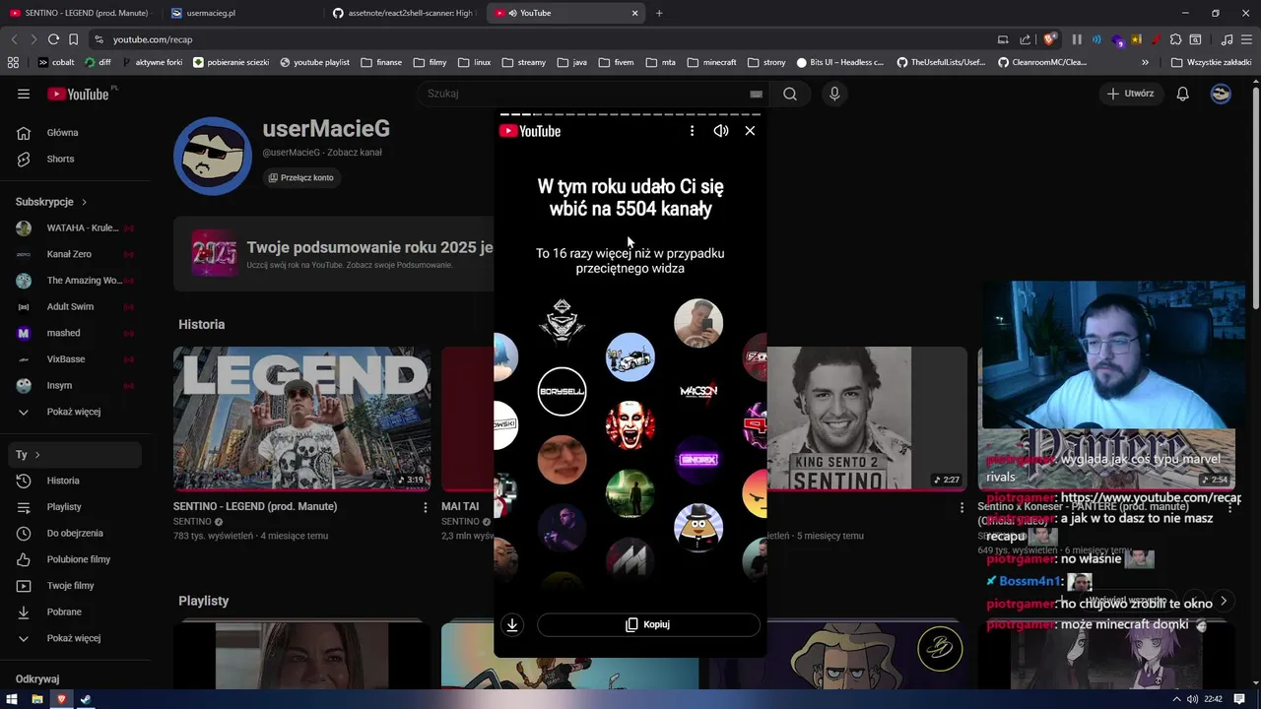Open Polubione filmy
Viewport: 1261px width, 709px height.
pyautogui.click(x=75, y=559)
